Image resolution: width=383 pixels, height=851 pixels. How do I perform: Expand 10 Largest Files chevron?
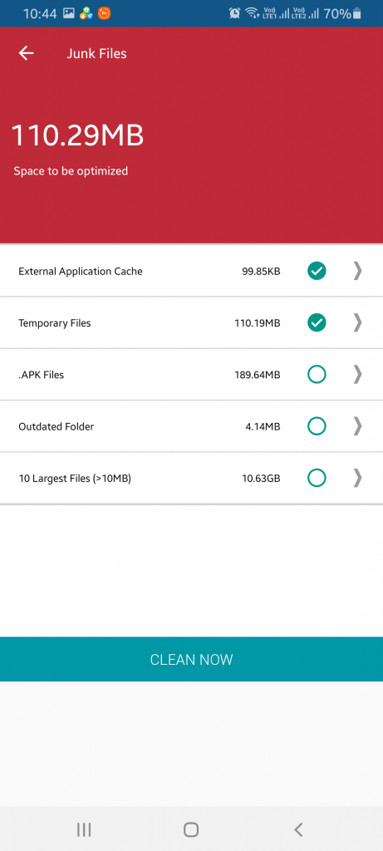pos(357,478)
